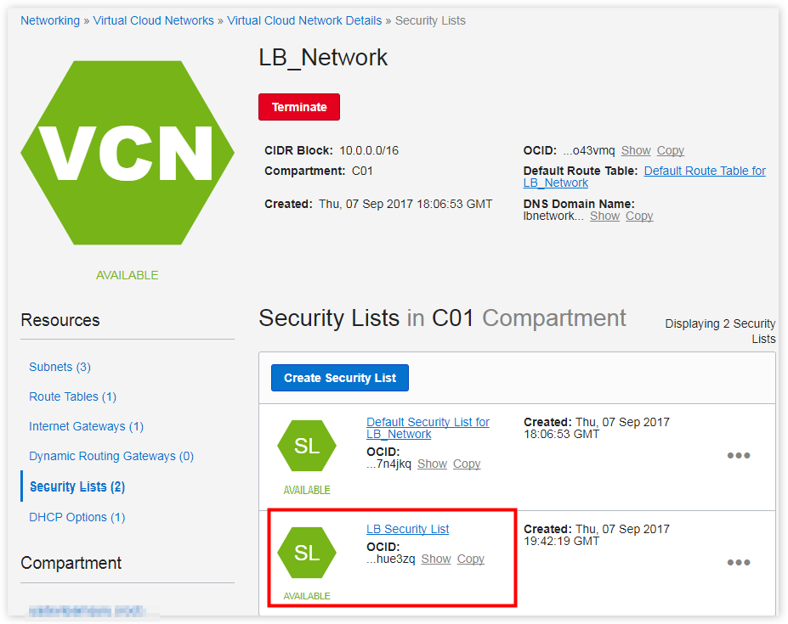Open Default Security List for LB_Network link
Viewport: 788px width, 624px height.
(428, 428)
